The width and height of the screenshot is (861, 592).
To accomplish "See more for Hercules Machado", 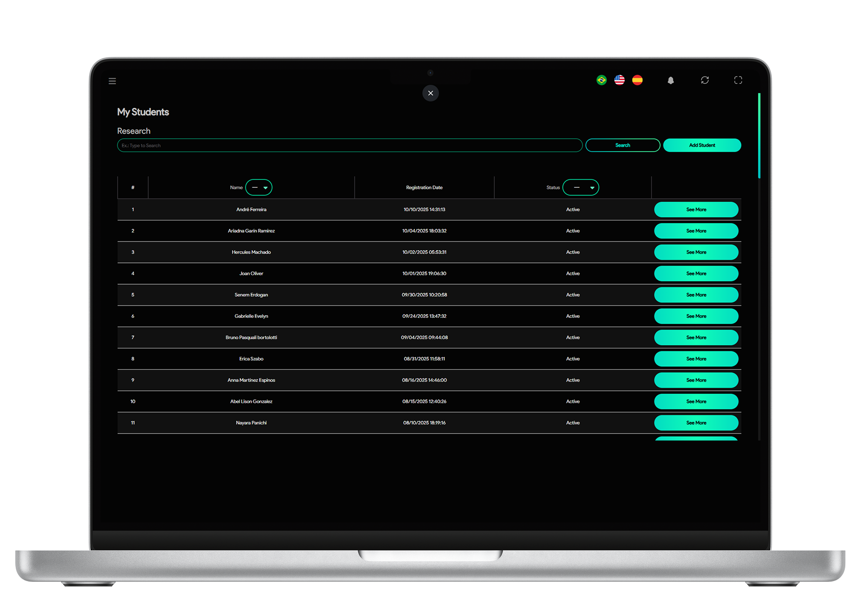I will pos(696,252).
